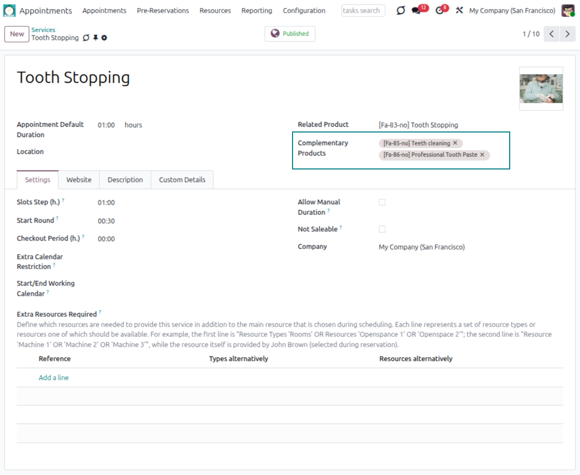Screen dimensions: 580x475
Task: Toggle the Published website status button
Action: coord(290,34)
